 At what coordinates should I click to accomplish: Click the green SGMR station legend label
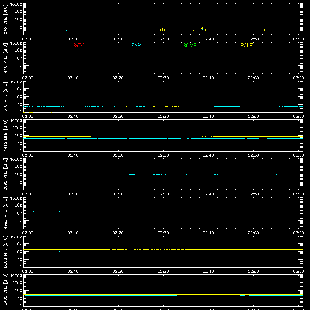(x=189, y=45)
